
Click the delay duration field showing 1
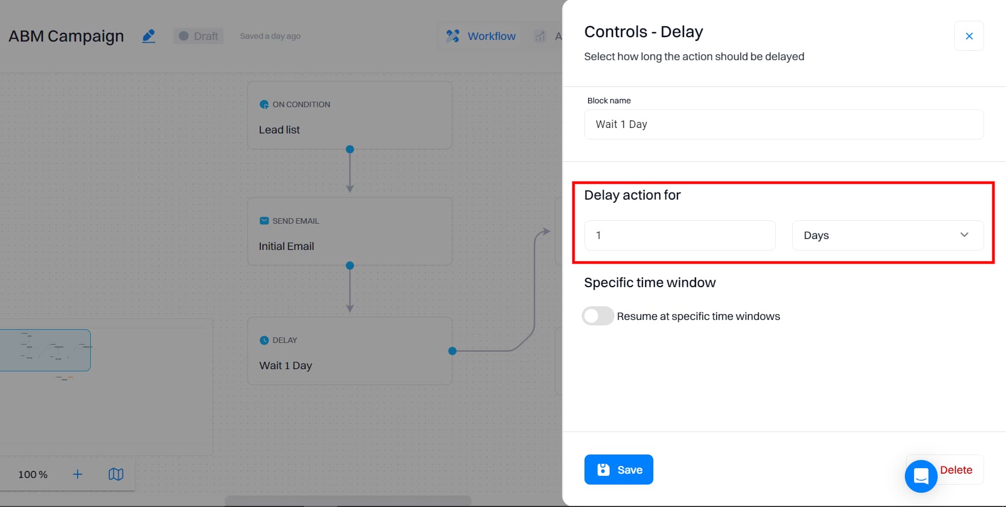tap(680, 235)
